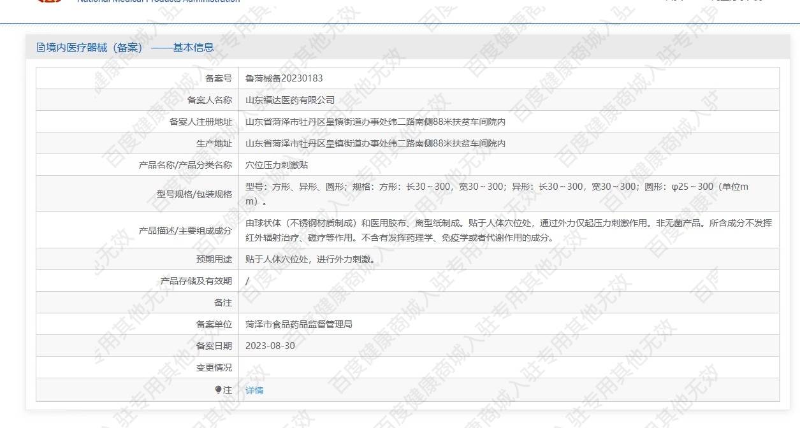Click the 生产地址 label
This screenshot has width=800, height=428.
coord(214,143)
